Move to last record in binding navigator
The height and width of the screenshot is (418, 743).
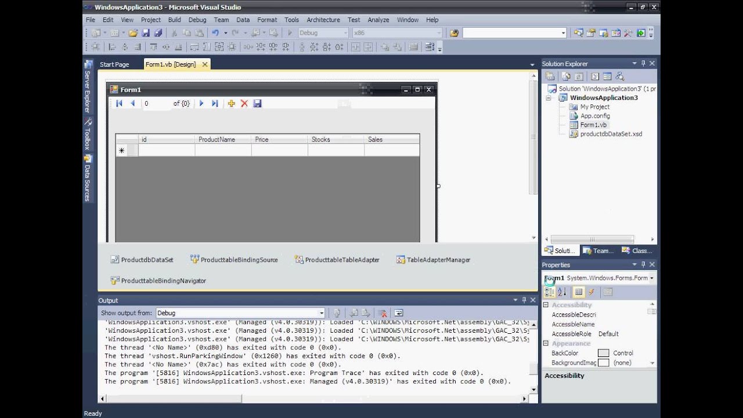pyautogui.click(x=215, y=103)
